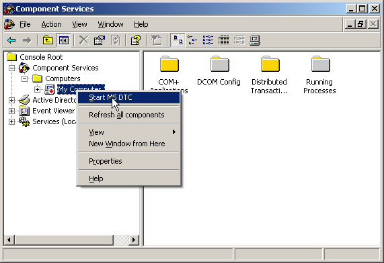Select the List view toolbar button
The image size is (384, 263).
pyautogui.click(x=208, y=40)
